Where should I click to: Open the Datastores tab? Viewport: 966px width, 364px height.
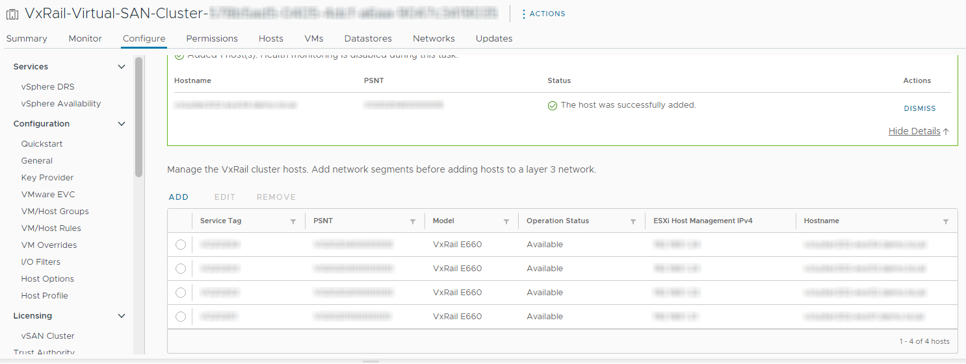[x=368, y=38]
